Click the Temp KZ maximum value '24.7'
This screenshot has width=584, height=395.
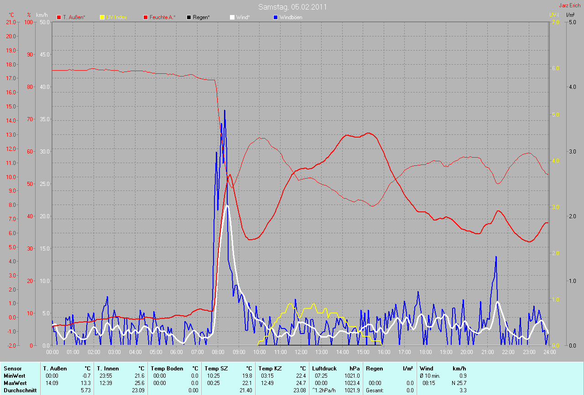click(301, 383)
